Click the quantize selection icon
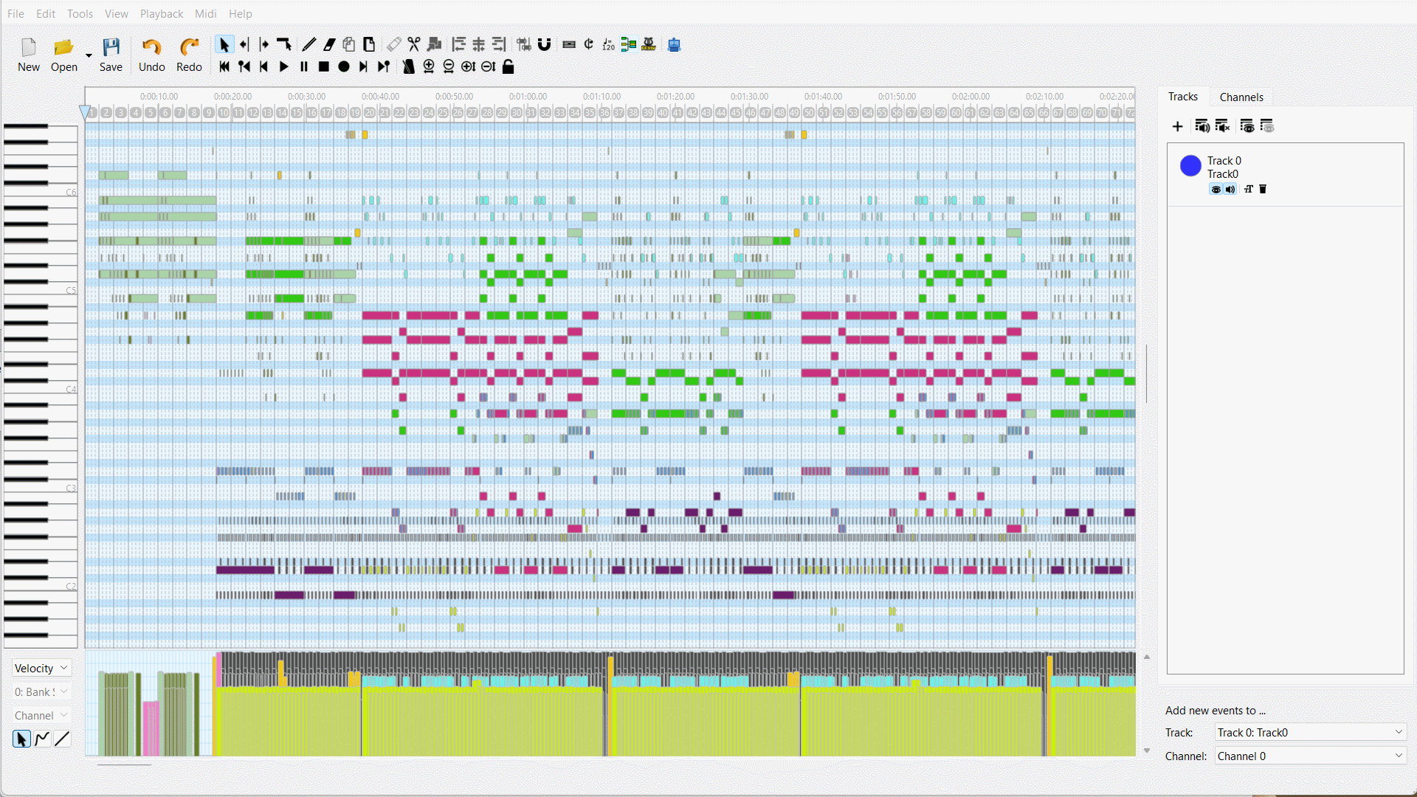Screen dimensions: 1417x797 click(x=524, y=45)
